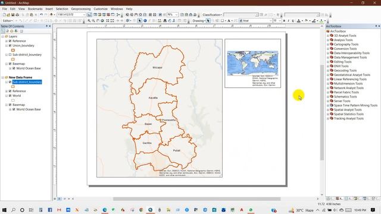Collapse the Layers data frame
Screen dimensions: 381x214
[2, 36]
